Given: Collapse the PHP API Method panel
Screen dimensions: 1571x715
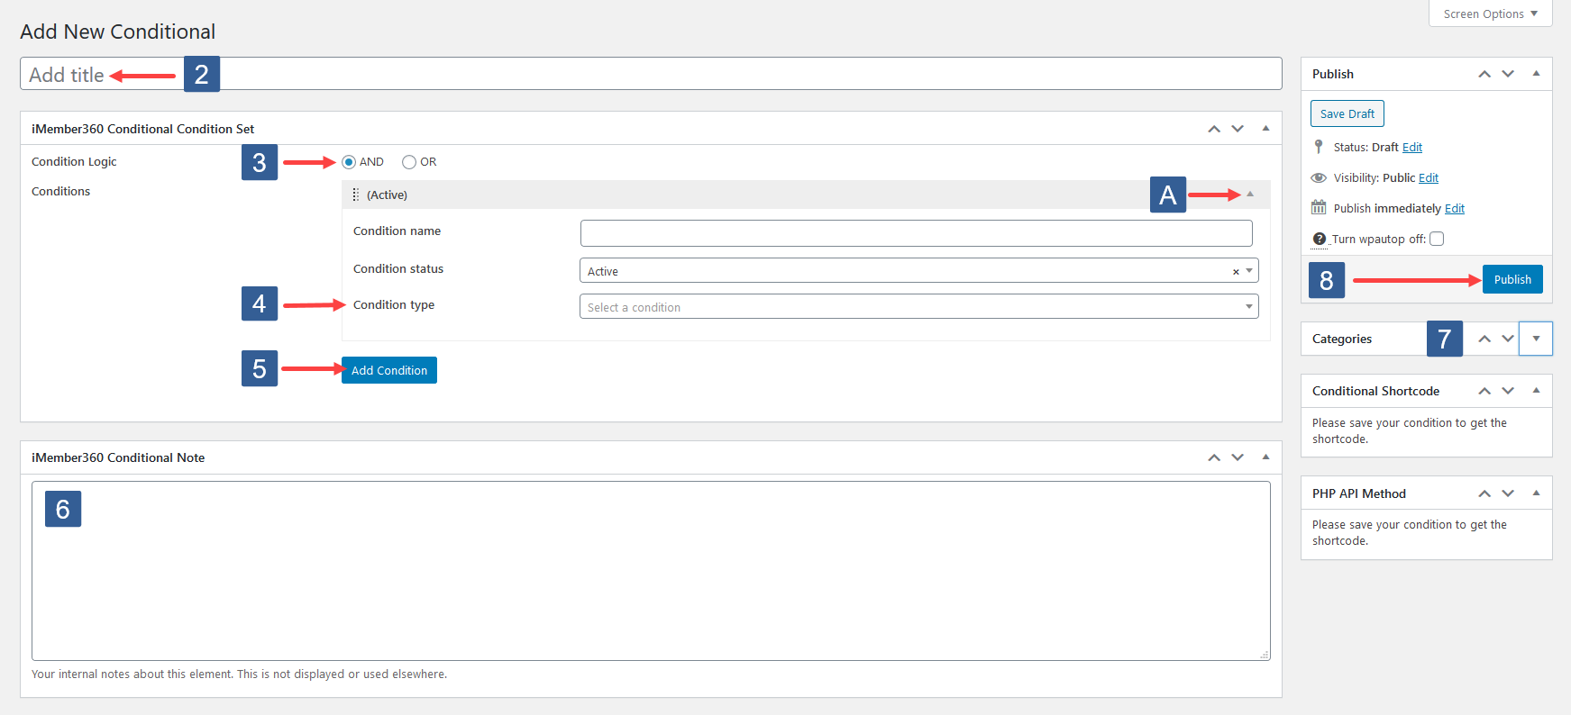Looking at the screenshot, I should point(1536,493).
